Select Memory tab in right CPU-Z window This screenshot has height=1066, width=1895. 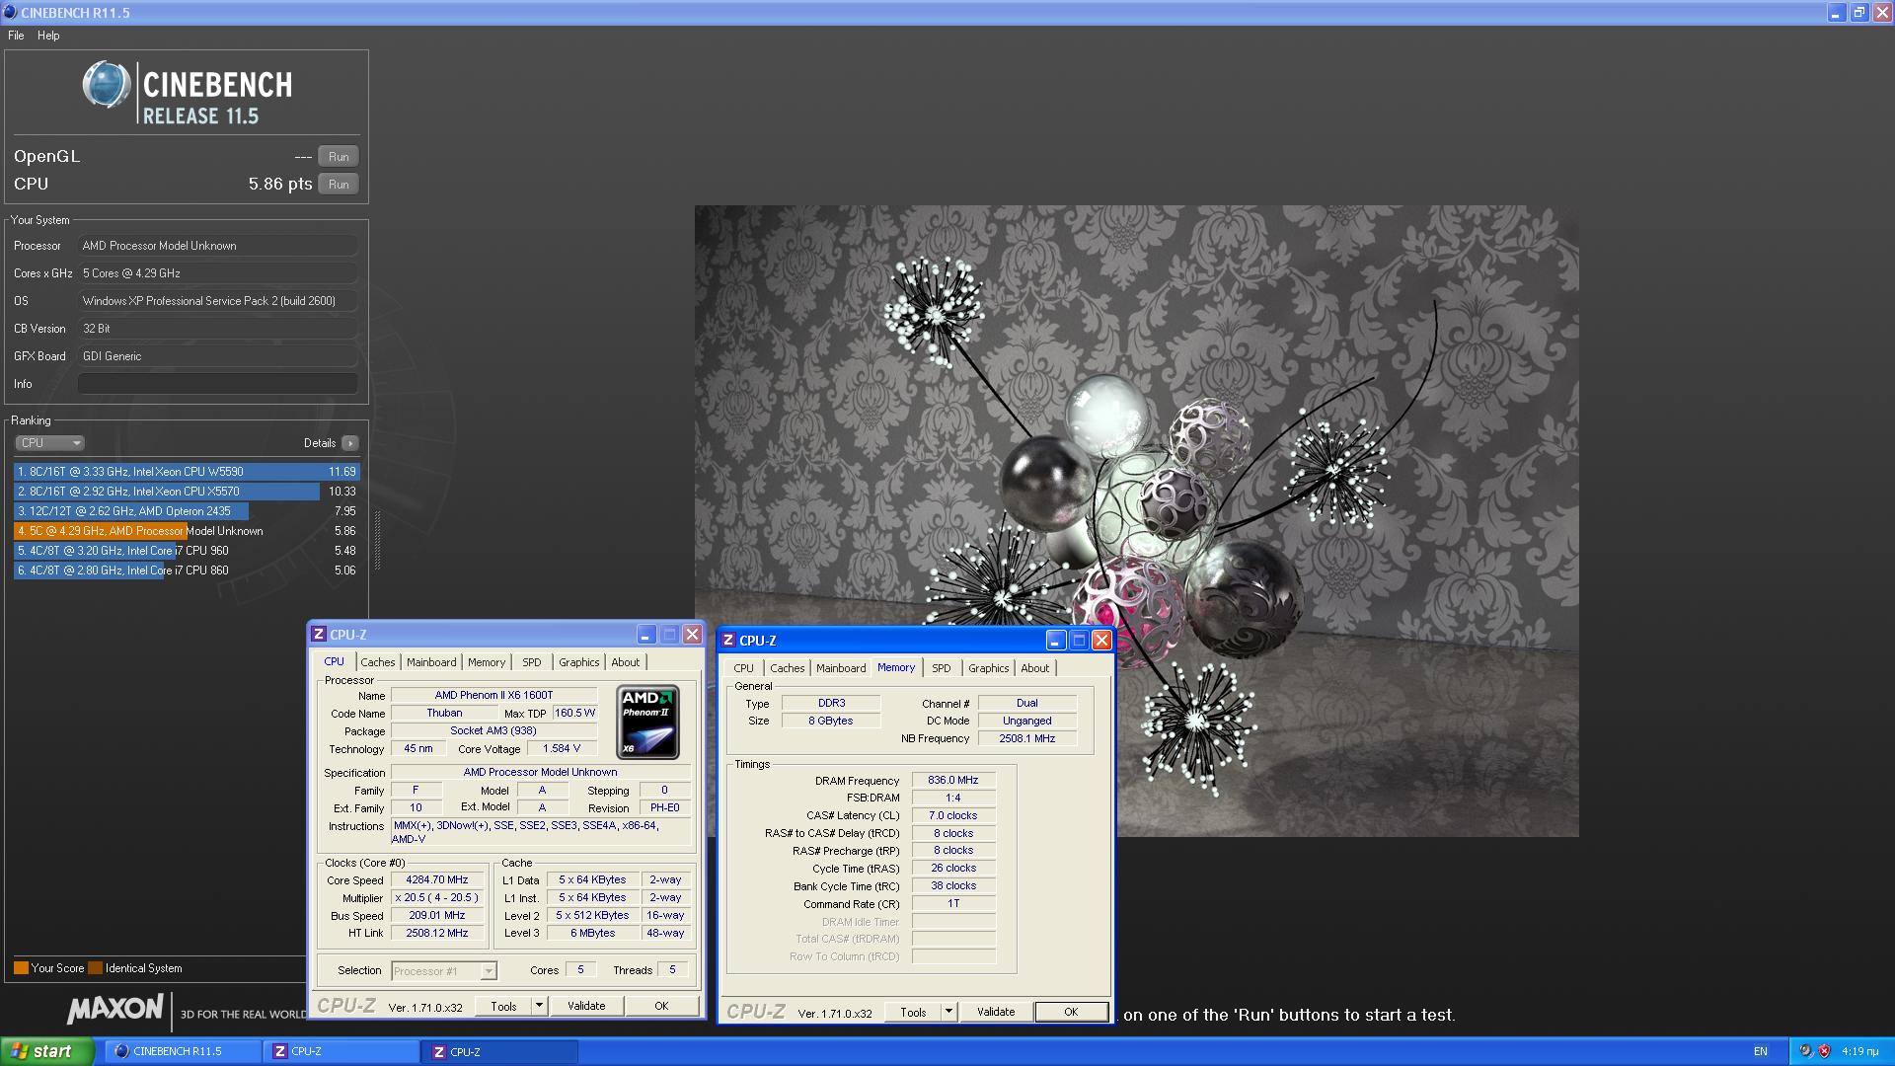[x=896, y=668]
